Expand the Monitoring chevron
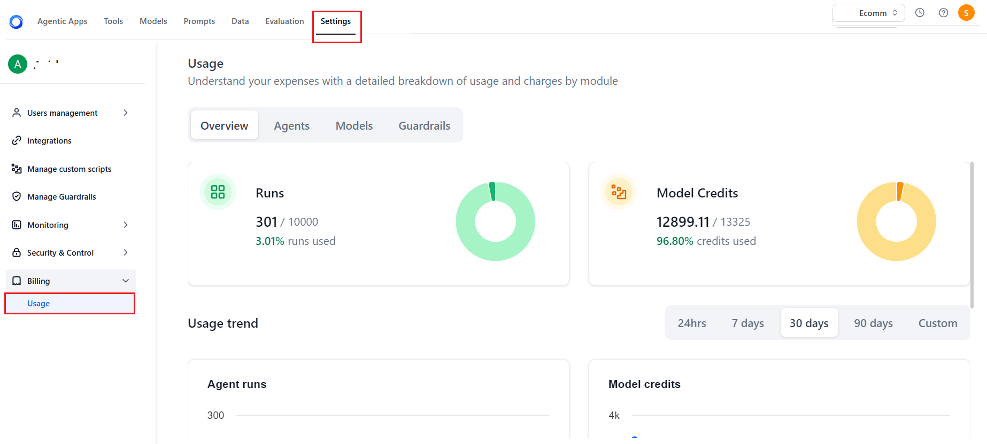The image size is (987, 444). click(126, 225)
